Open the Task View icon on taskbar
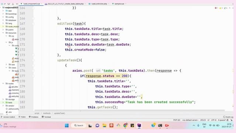Screen dimensions: 236x133 point(90,126)
